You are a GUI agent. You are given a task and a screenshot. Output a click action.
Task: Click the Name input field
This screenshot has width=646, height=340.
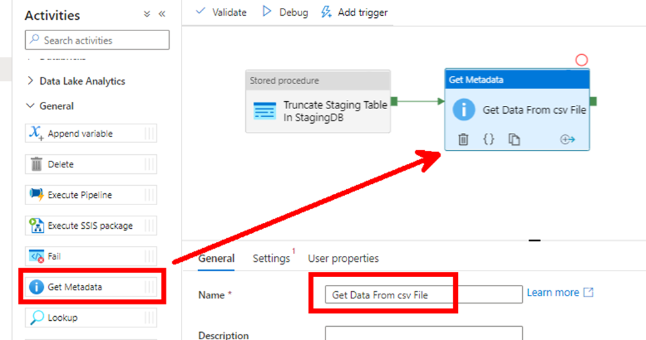pyautogui.click(x=423, y=295)
